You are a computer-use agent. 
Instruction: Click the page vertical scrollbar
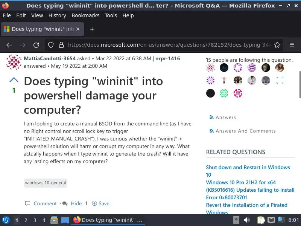click(300, 84)
